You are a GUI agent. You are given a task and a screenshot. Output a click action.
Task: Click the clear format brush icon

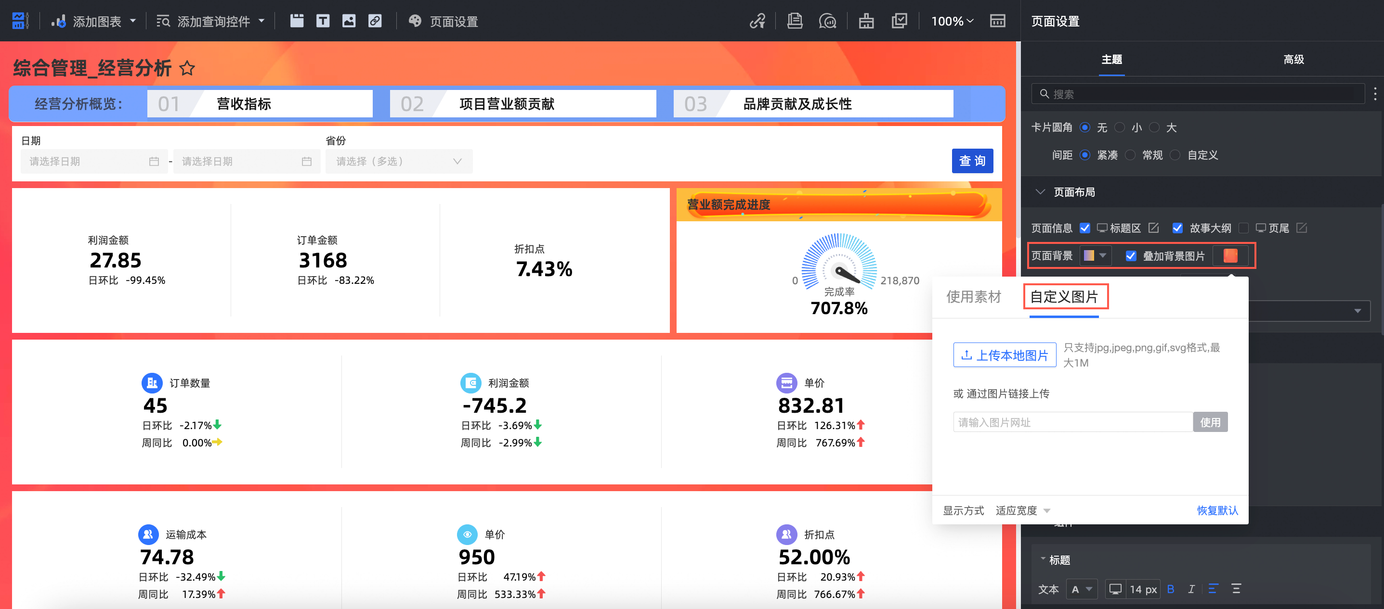[x=865, y=21]
